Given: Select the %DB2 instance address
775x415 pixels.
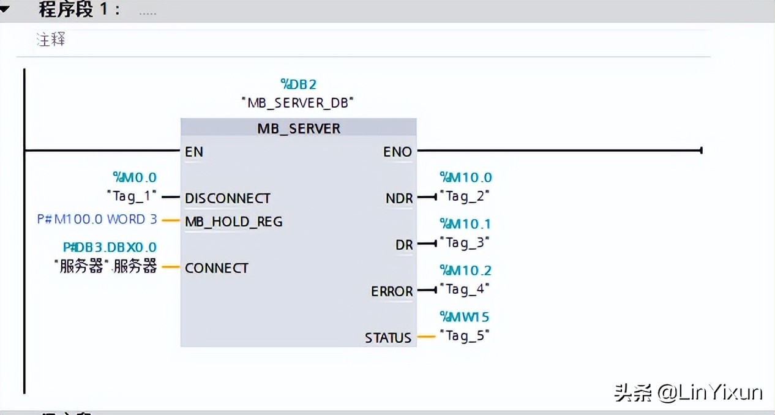Looking at the screenshot, I should [x=299, y=84].
